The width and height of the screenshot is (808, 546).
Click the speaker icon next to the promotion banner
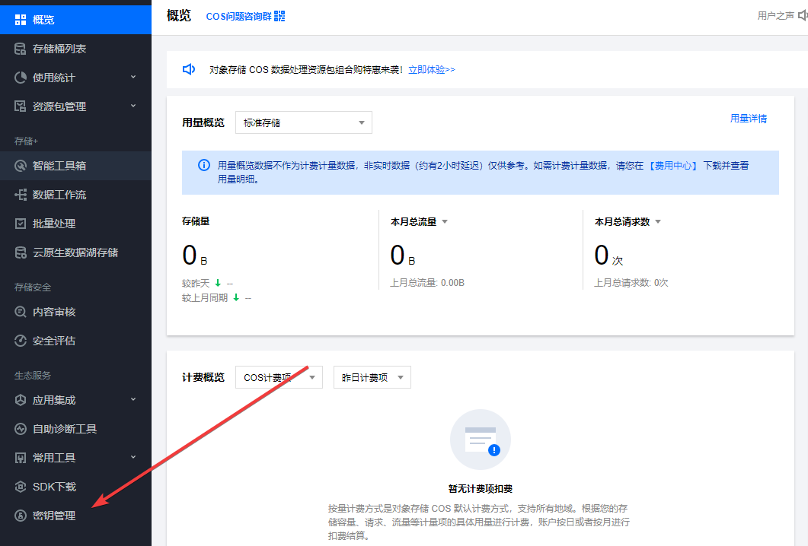(188, 69)
